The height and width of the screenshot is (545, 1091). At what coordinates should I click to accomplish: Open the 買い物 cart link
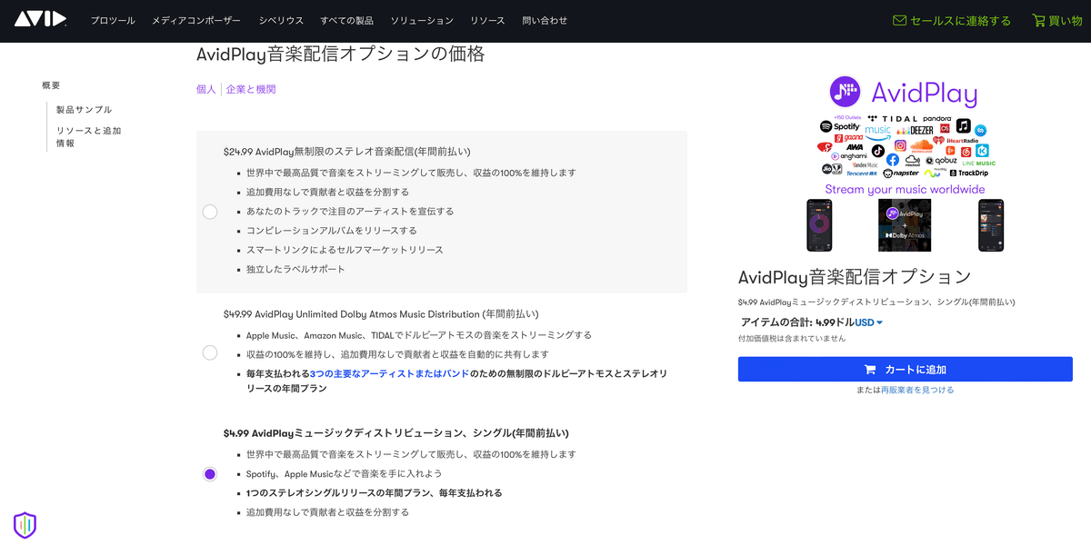(1065, 20)
